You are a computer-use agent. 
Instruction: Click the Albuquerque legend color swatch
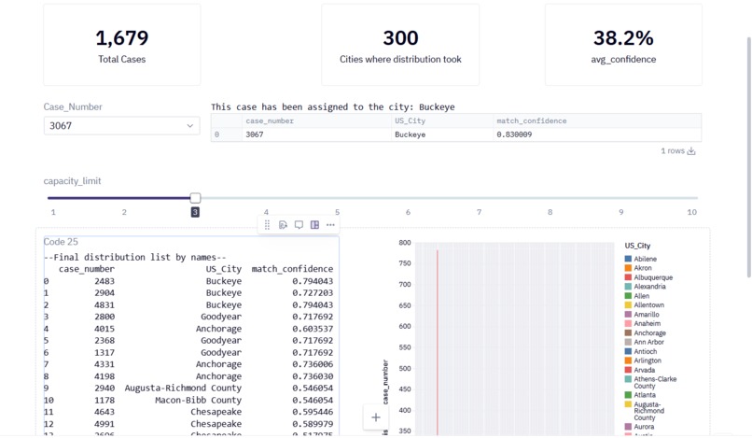pyautogui.click(x=628, y=277)
